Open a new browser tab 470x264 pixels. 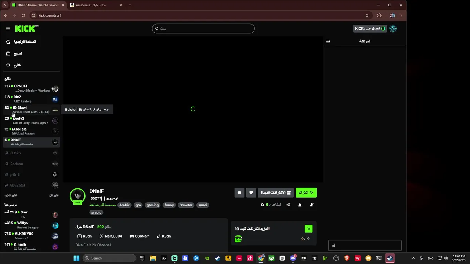(130, 5)
